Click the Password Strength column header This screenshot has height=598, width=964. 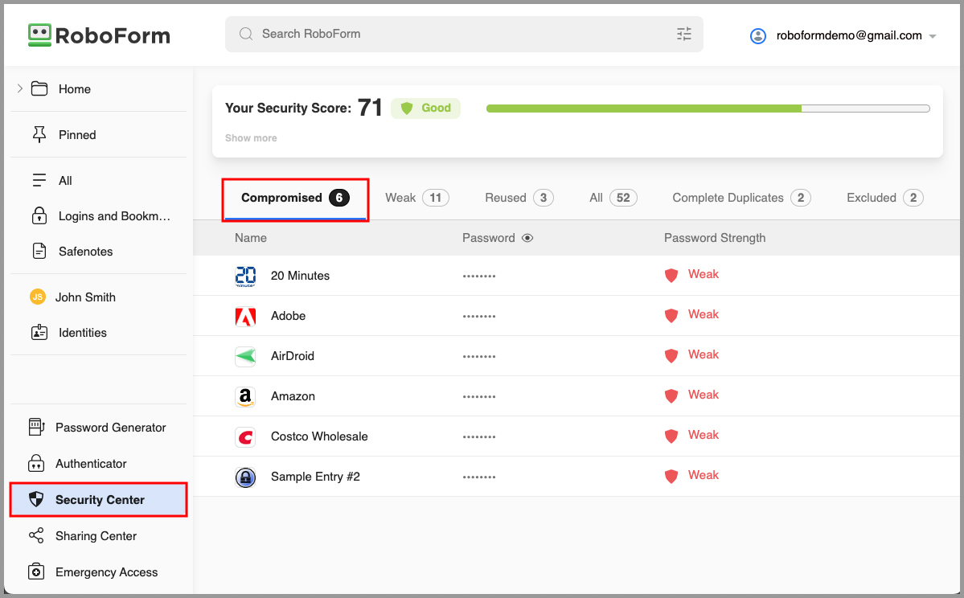715,238
